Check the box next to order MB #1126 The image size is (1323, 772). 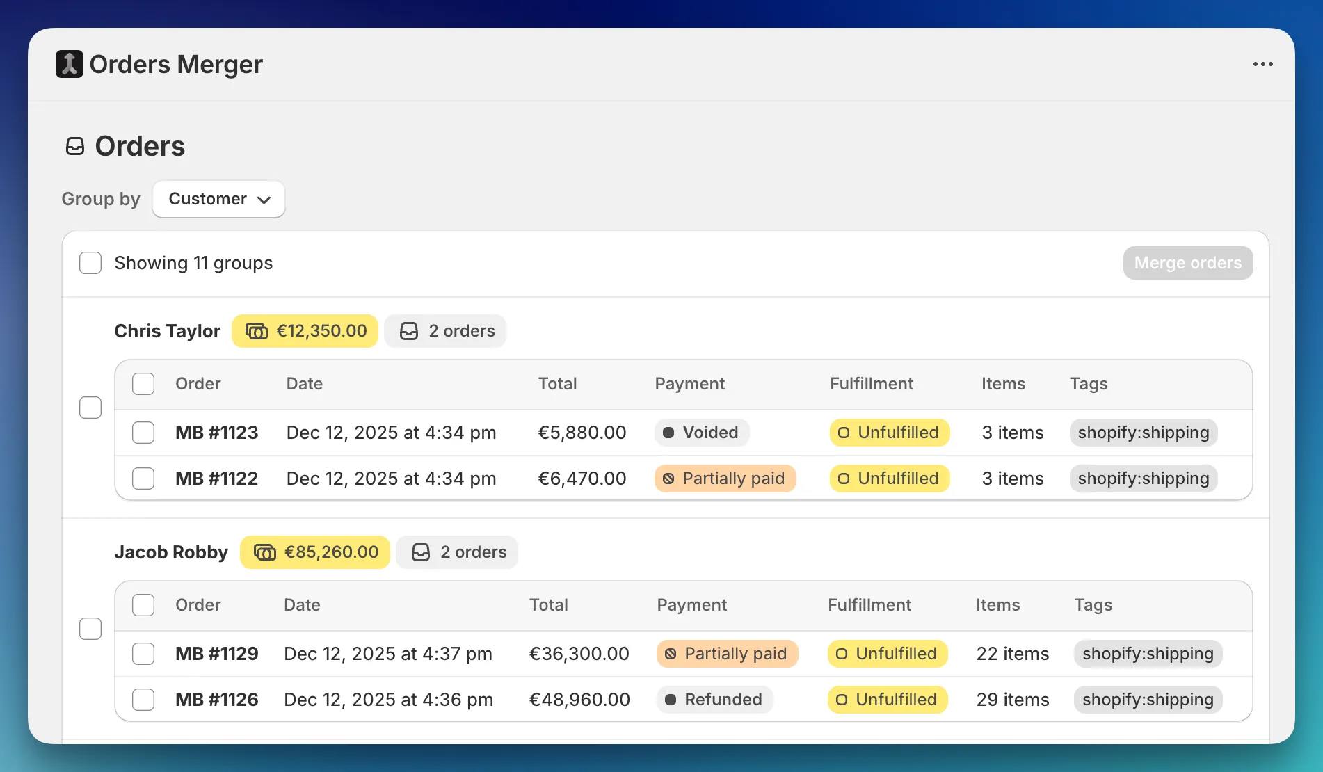coord(143,700)
